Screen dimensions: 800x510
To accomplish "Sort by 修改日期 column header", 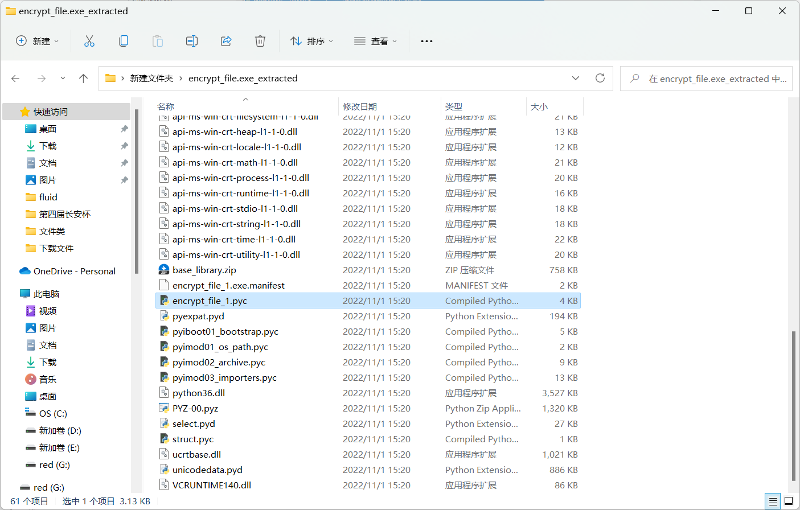I will (360, 106).
